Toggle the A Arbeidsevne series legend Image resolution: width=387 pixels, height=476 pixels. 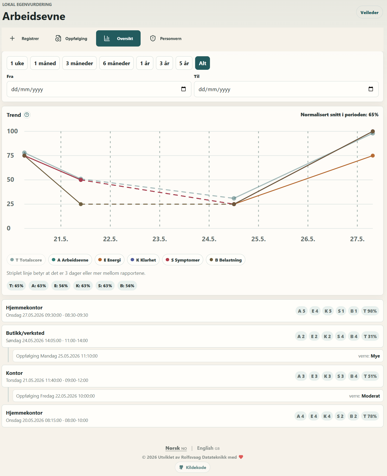tap(70, 260)
